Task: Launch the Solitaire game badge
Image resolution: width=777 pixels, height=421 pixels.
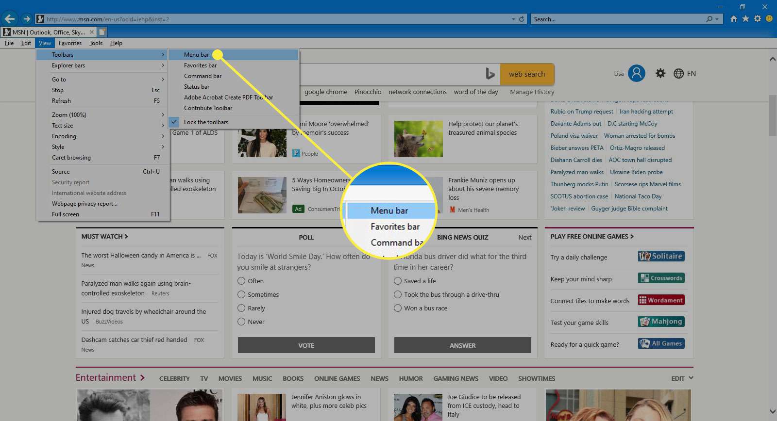Action: click(661, 256)
